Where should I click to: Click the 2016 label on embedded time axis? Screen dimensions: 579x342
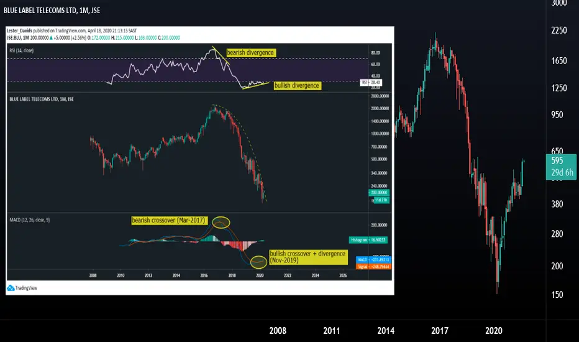coord(204,275)
